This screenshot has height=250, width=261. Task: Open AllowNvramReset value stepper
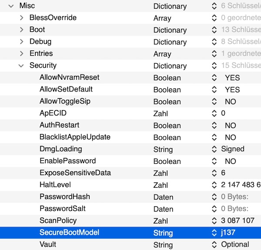coord(214,78)
